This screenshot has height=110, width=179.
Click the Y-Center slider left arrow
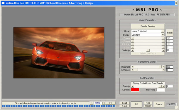click(x=132, y=41)
